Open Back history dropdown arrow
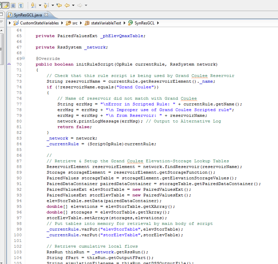This screenshot has height=264, width=278. 73,5
